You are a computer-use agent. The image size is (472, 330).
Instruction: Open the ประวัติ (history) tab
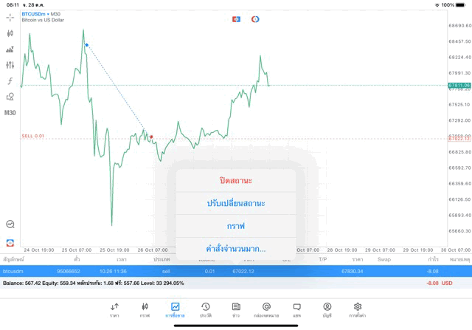206,309
